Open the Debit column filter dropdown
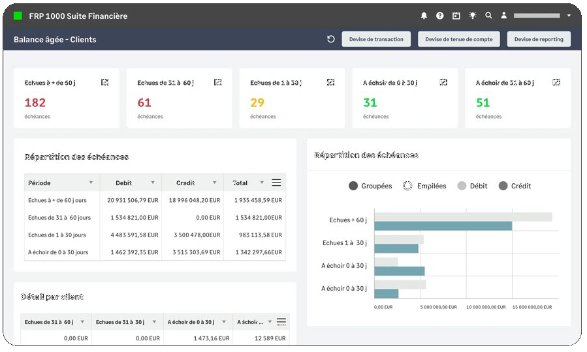Image resolution: width=587 pixels, height=352 pixels. [153, 183]
